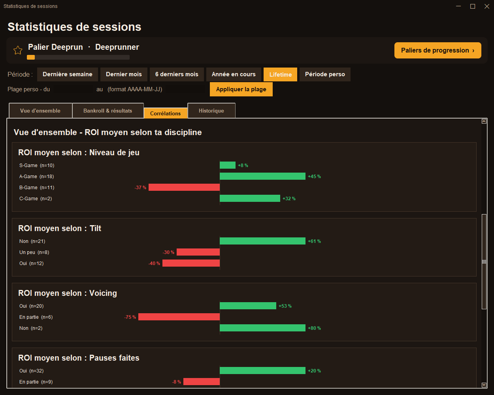
Task: Click the A-Game (n=18) row label
Action: point(37,177)
